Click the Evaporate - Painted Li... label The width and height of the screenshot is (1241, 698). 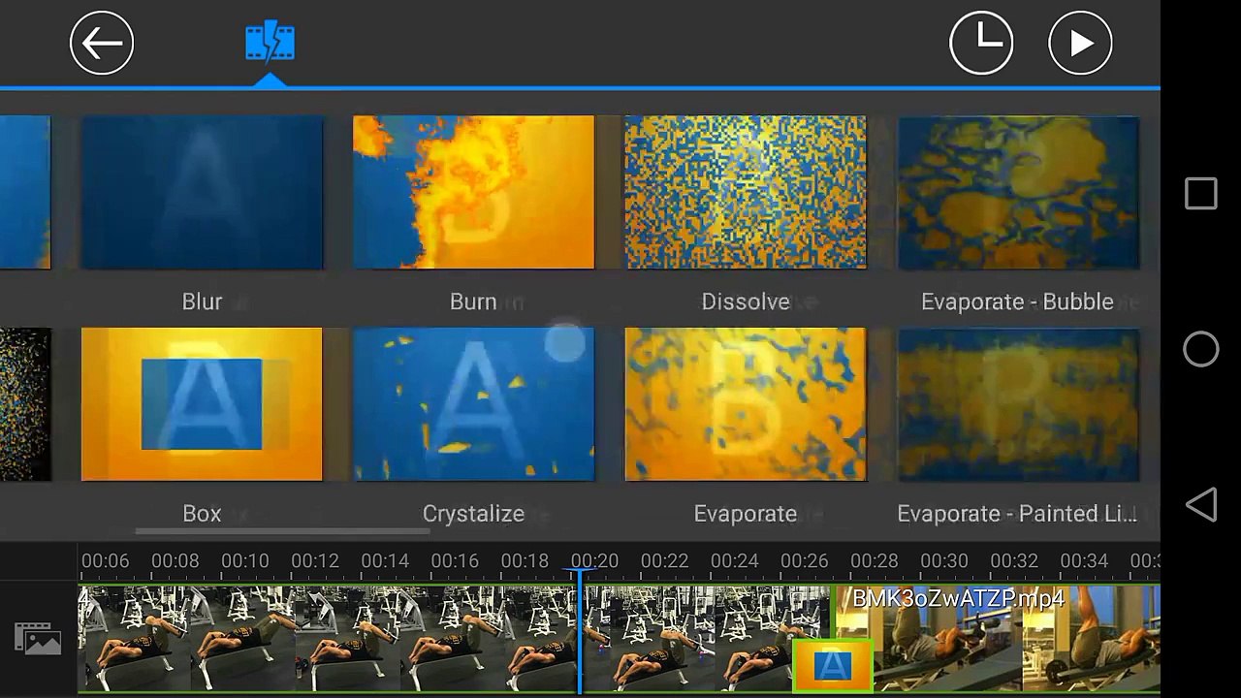point(1017,514)
